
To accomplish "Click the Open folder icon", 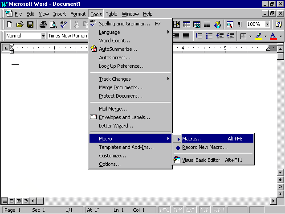I will [20, 25].
